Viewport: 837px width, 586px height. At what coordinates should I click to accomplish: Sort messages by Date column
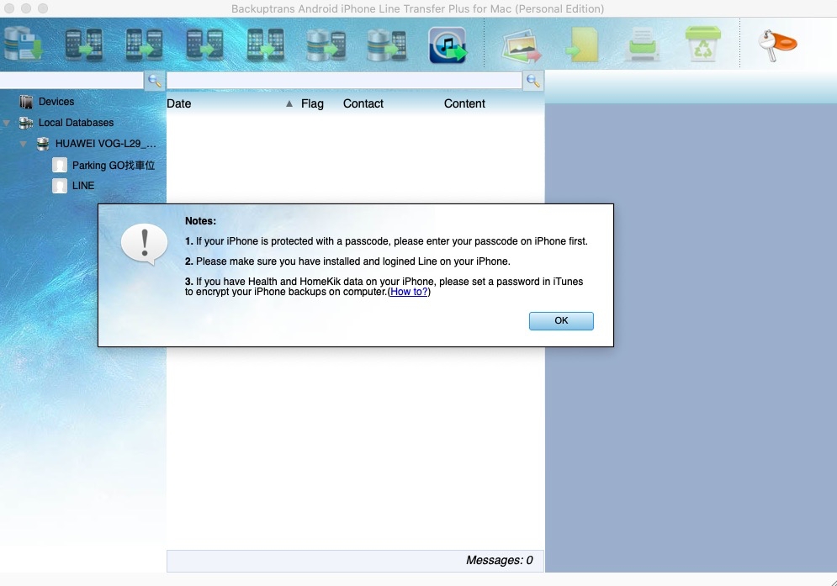[x=179, y=103]
